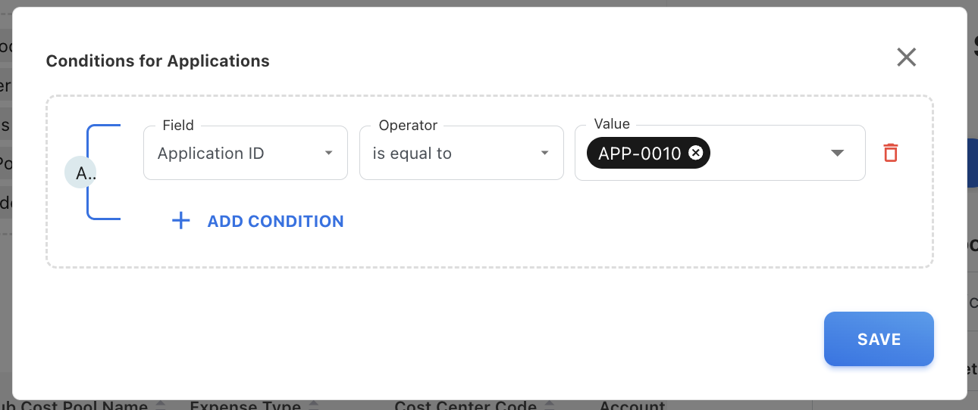This screenshot has height=410, width=978.
Task: Click the Conditions for Applications title
Action: point(158,61)
